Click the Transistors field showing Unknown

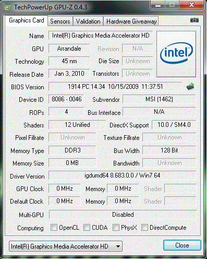pos(138,74)
